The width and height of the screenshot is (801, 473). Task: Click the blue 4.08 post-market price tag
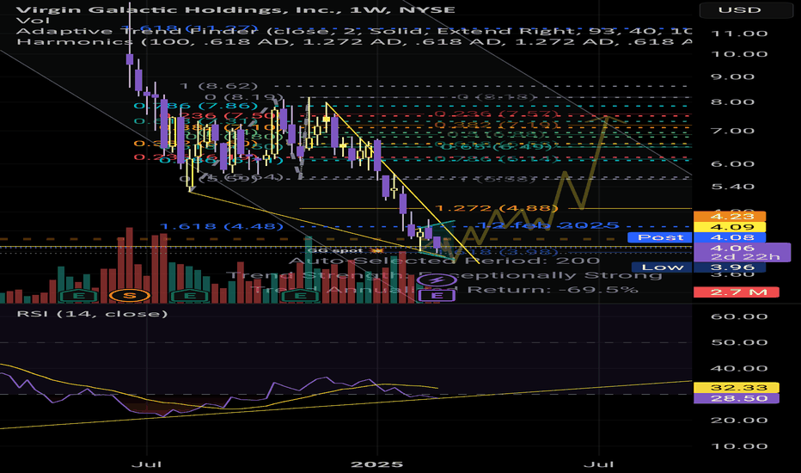[729, 237]
